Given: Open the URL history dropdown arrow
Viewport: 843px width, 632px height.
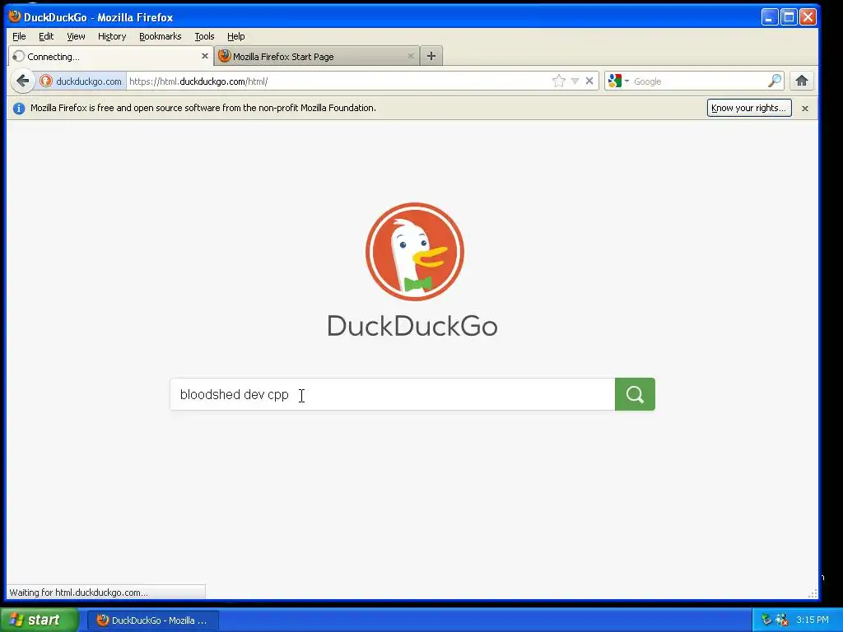Looking at the screenshot, I should (x=575, y=81).
